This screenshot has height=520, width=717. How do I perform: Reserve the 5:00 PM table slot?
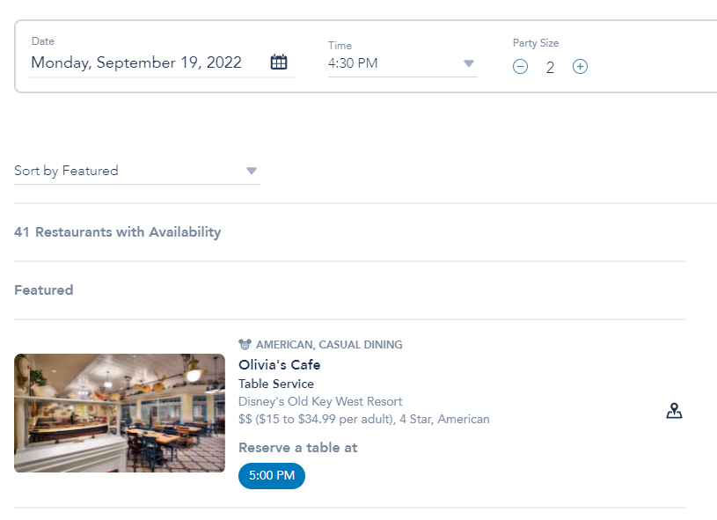pyautogui.click(x=272, y=476)
